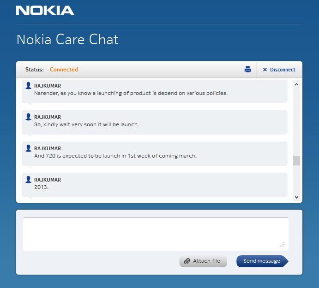Click the message about March launch of 720
Screen dimensions: 319x288
[115, 156]
